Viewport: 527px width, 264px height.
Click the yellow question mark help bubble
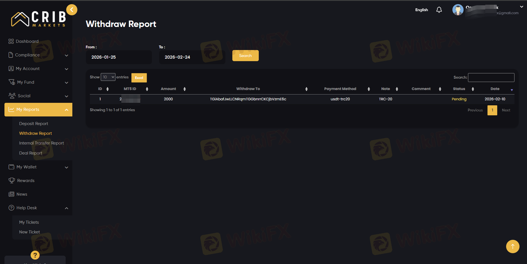point(35,255)
